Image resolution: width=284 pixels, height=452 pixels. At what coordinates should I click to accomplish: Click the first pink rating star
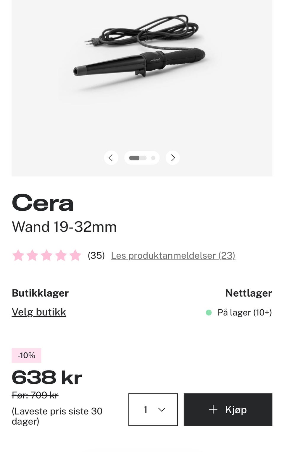18,255
